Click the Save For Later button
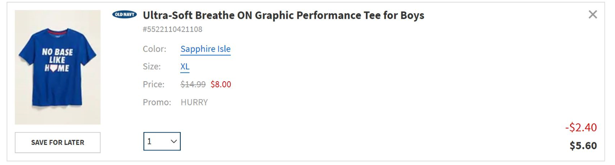 point(57,143)
